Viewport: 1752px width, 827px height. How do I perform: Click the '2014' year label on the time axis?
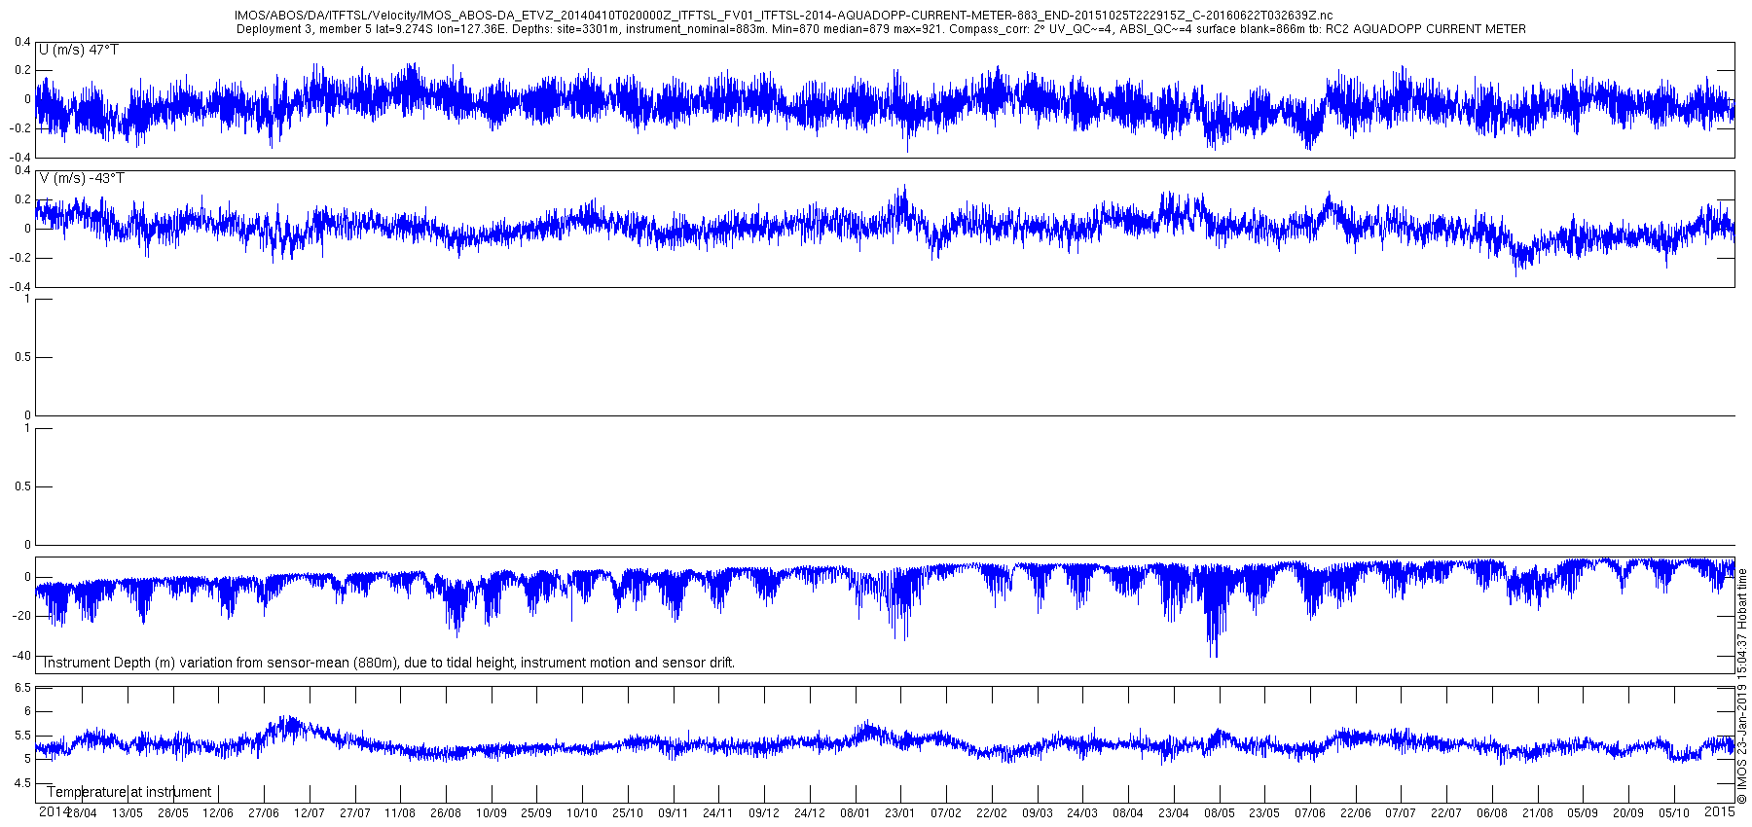[x=54, y=811]
